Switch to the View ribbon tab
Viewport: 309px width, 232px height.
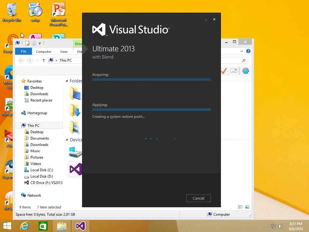pos(64,51)
